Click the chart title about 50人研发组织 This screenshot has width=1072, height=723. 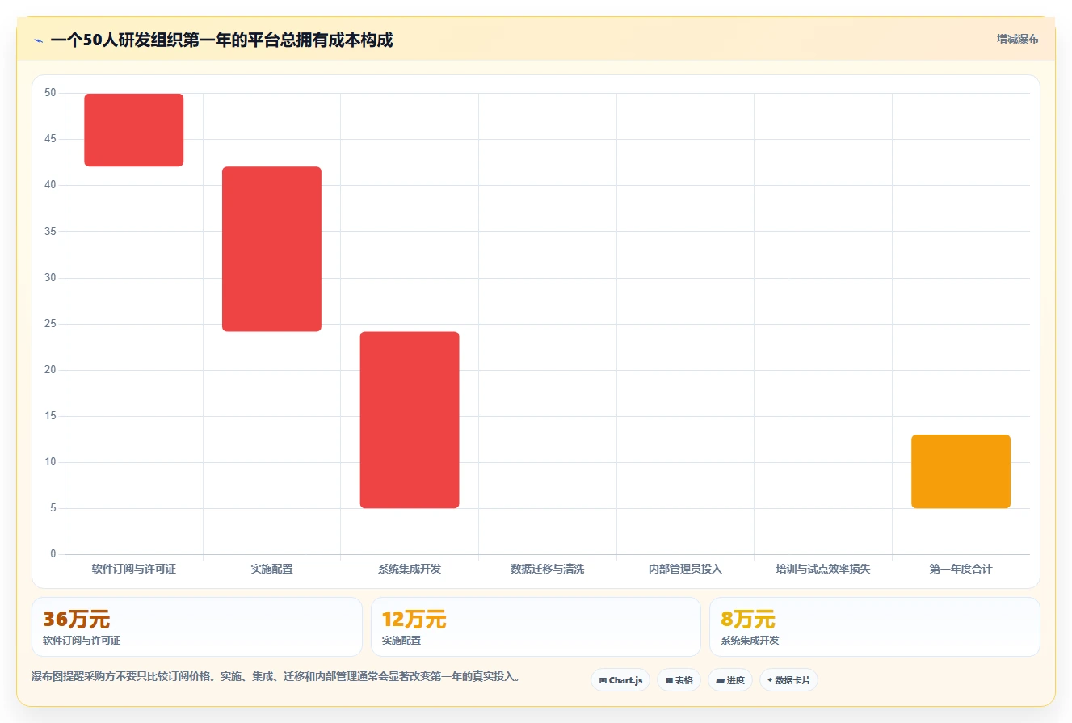[221, 40]
